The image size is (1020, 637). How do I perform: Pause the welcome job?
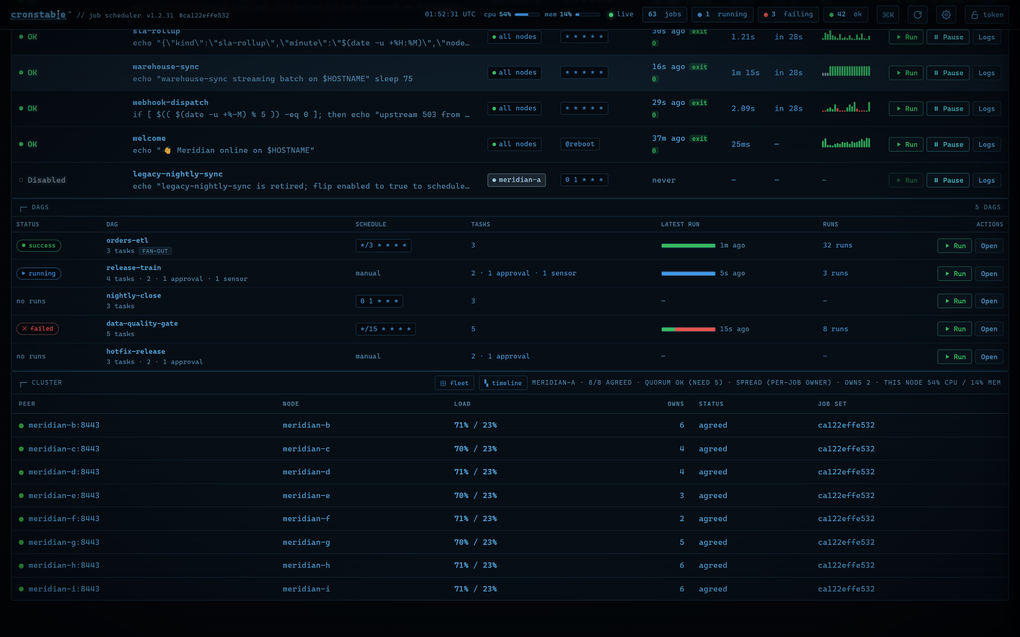pyautogui.click(x=947, y=144)
